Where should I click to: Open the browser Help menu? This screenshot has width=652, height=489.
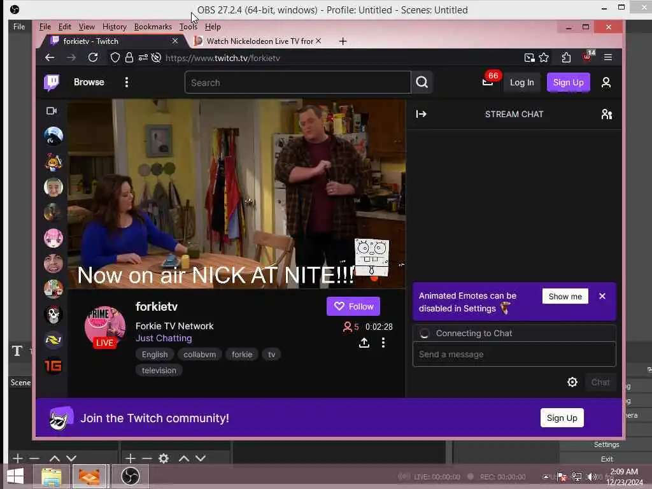pyautogui.click(x=213, y=27)
